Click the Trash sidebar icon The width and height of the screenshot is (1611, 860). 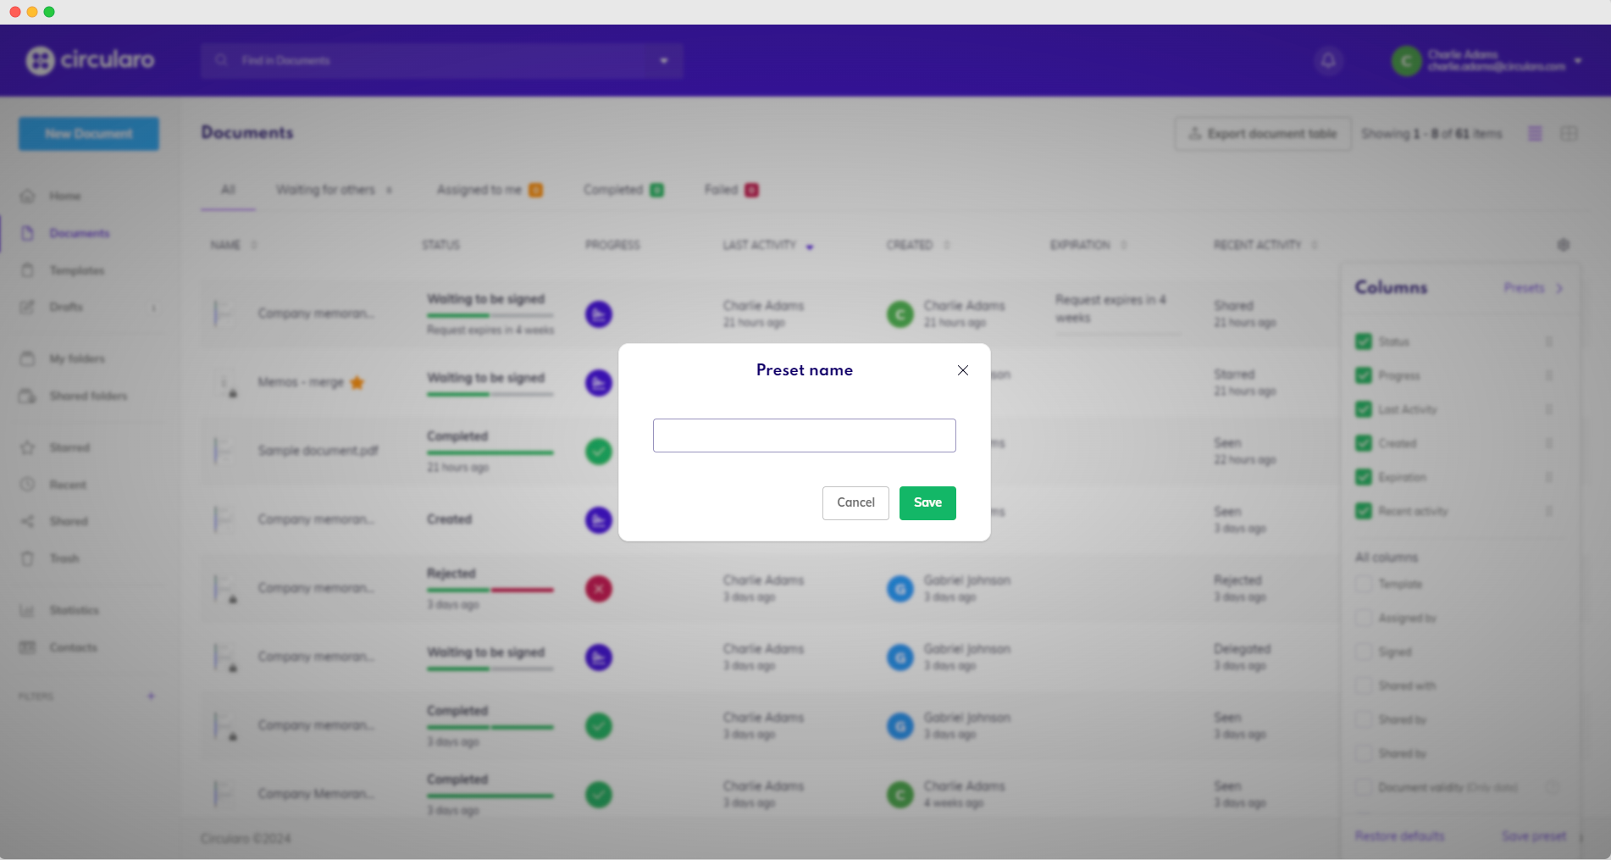[28, 558]
